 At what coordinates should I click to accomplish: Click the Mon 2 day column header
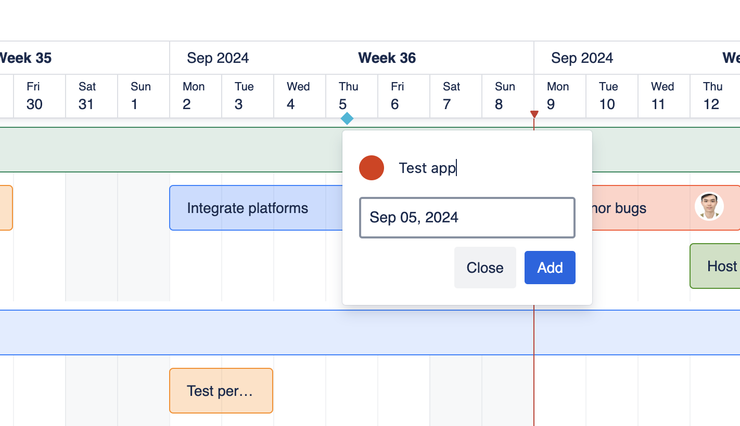196,96
